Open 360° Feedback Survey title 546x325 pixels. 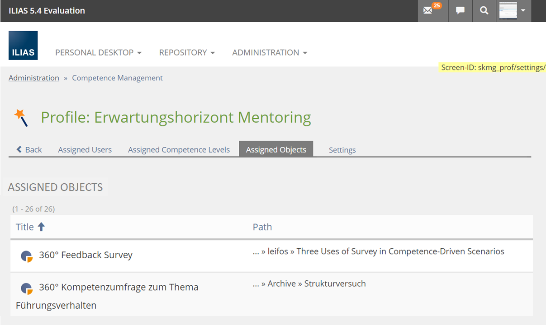[x=85, y=255]
